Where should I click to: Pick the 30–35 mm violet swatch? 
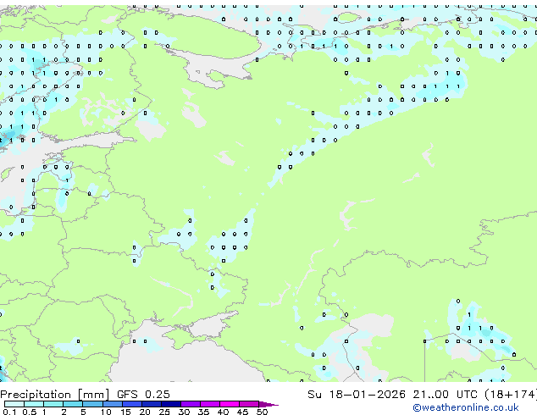(x=190, y=404)
